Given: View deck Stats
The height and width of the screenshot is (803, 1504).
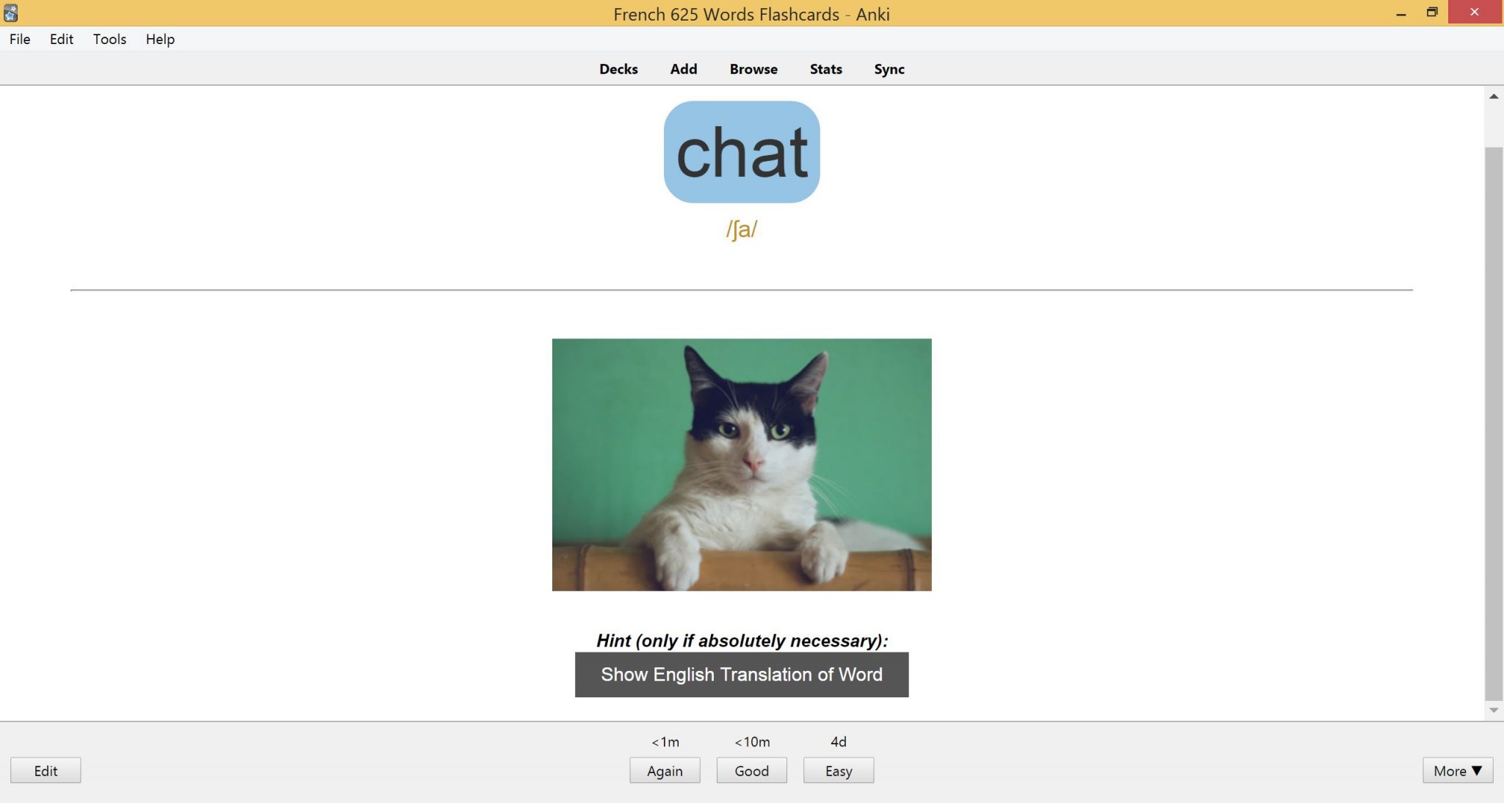Looking at the screenshot, I should click(825, 68).
